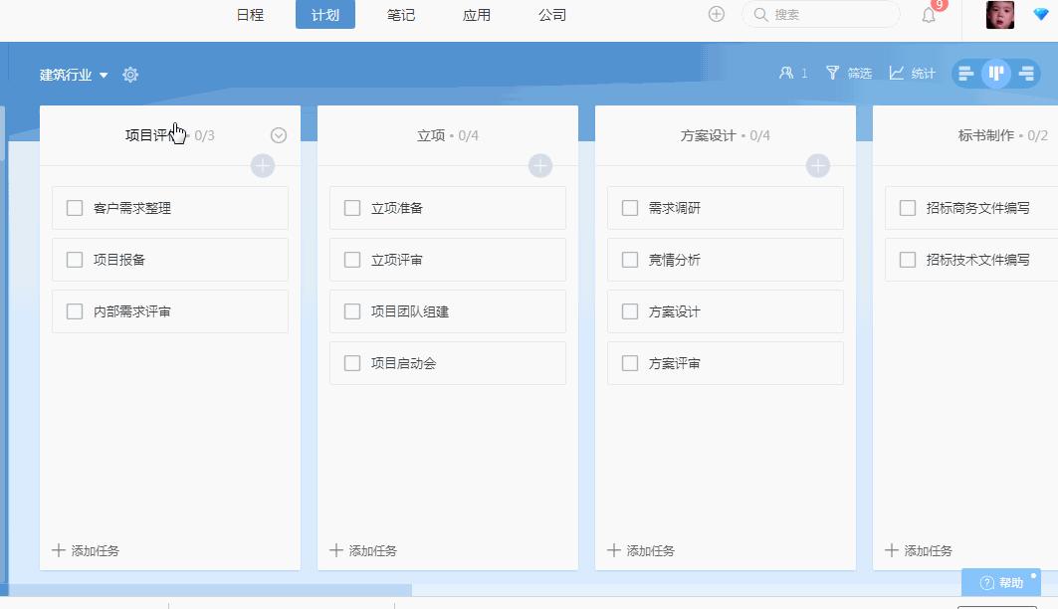Image resolution: width=1058 pixels, height=609 pixels.
Task: Click 添加任务 in the 方案设计 column
Action: pos(641,550)
